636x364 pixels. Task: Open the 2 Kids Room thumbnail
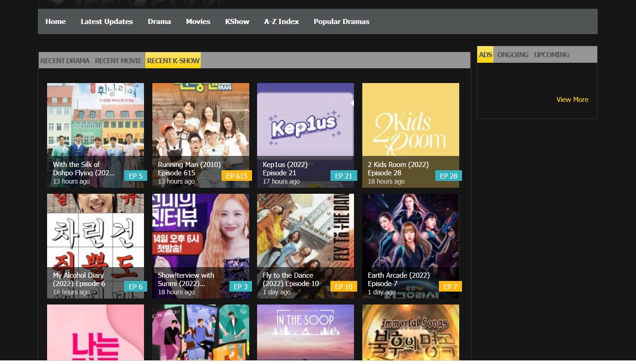(411, 135)
